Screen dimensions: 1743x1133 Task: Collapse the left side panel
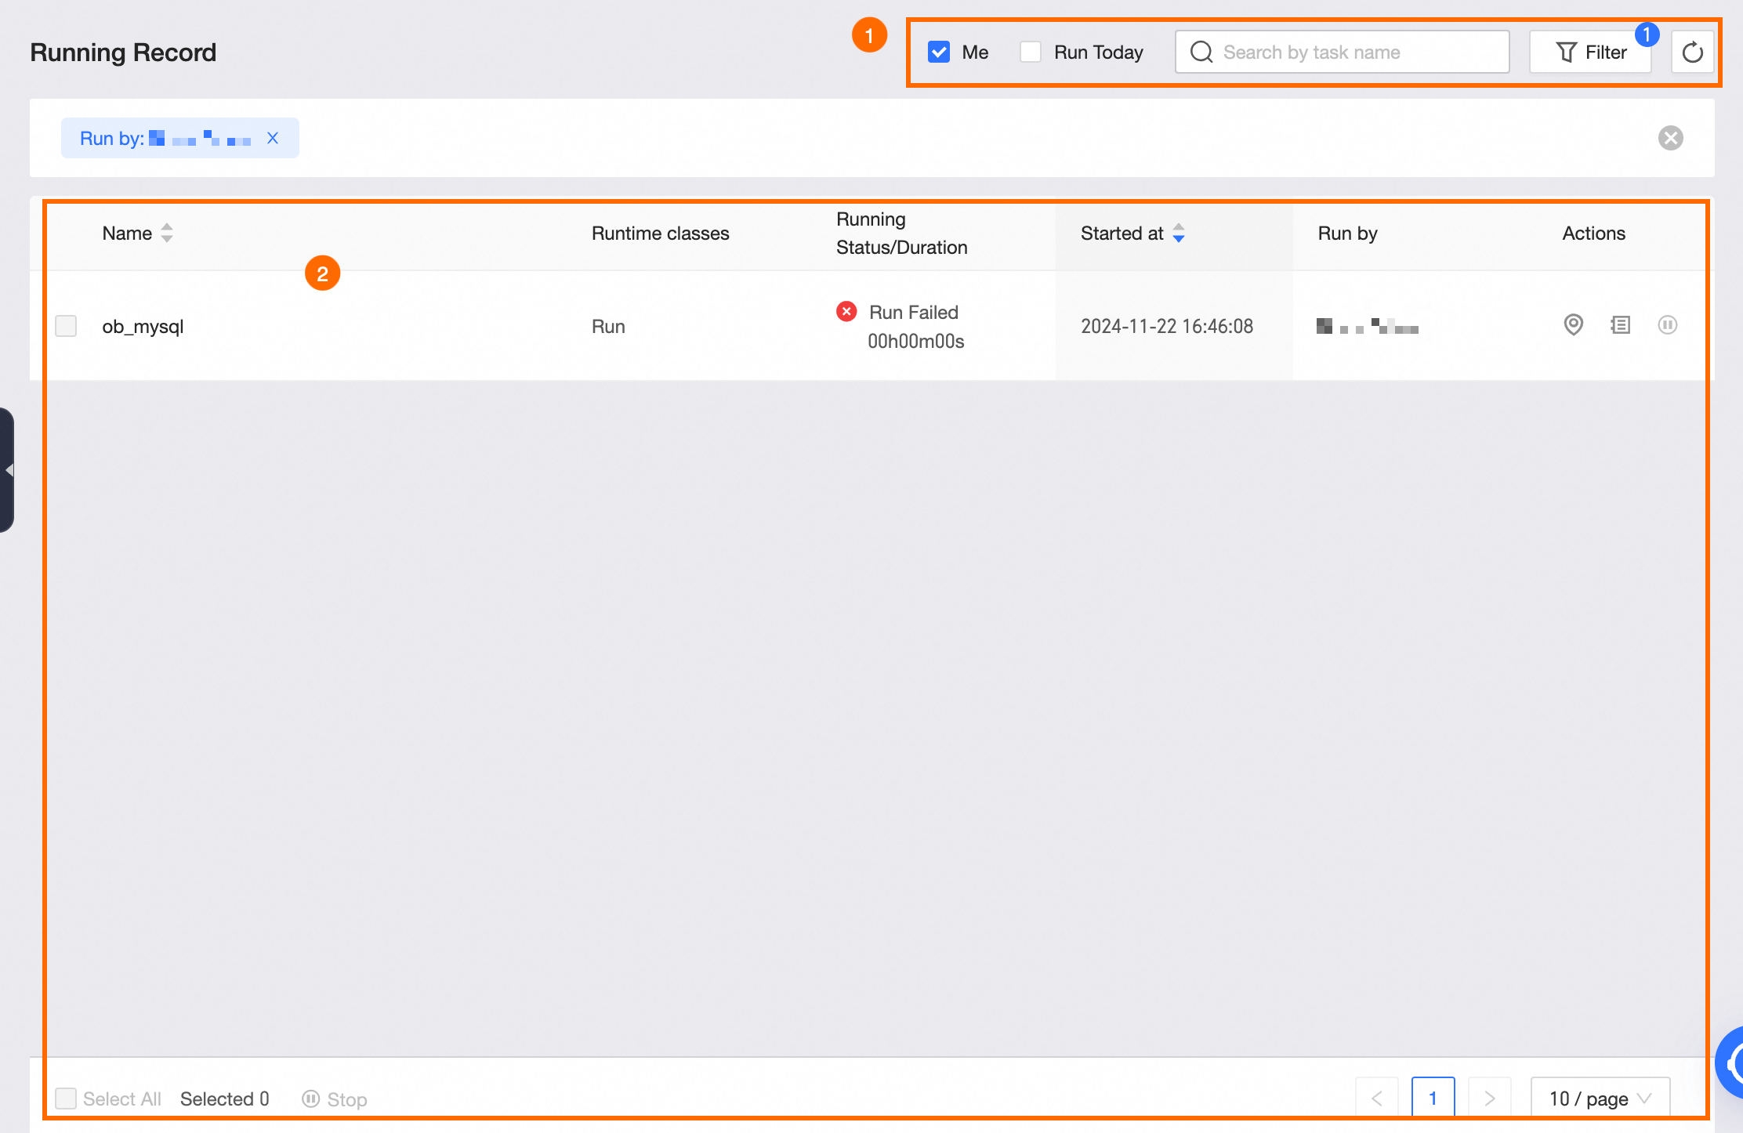[x=8, y=470]
